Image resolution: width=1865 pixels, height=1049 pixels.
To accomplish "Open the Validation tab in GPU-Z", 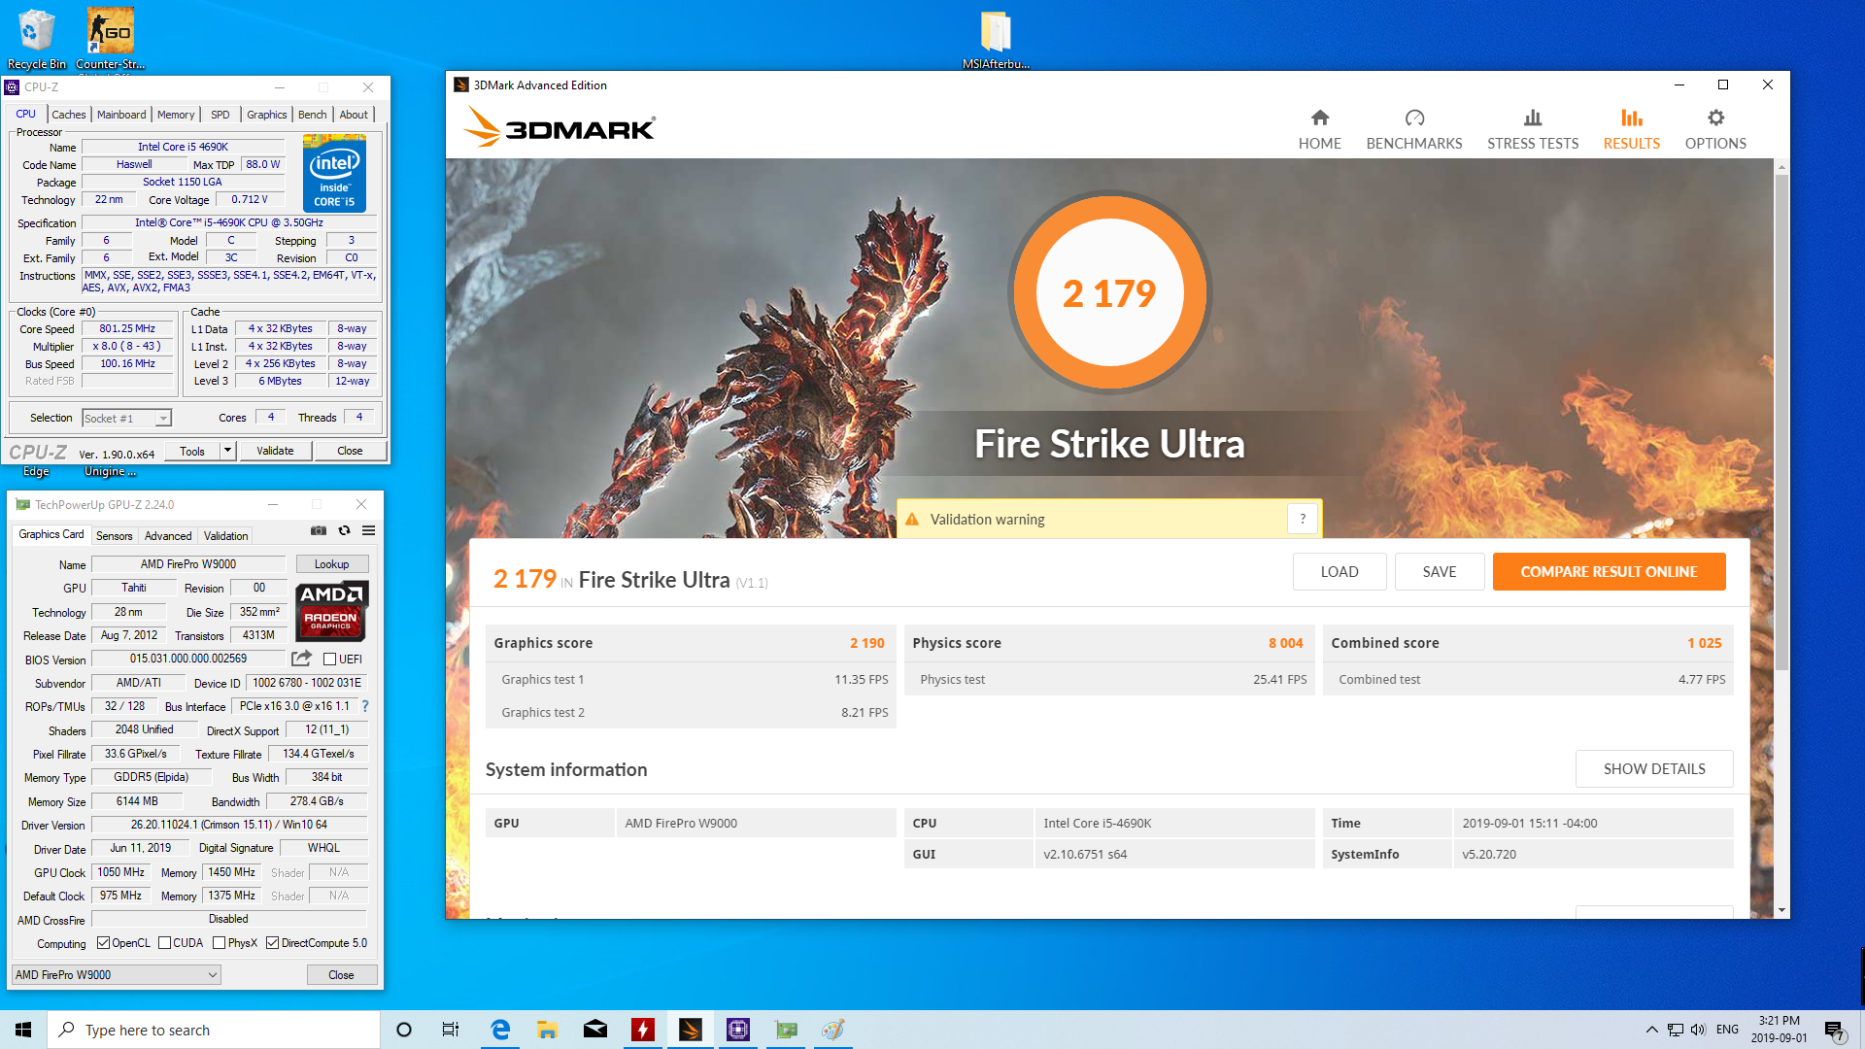I will (x=225, y=536).
